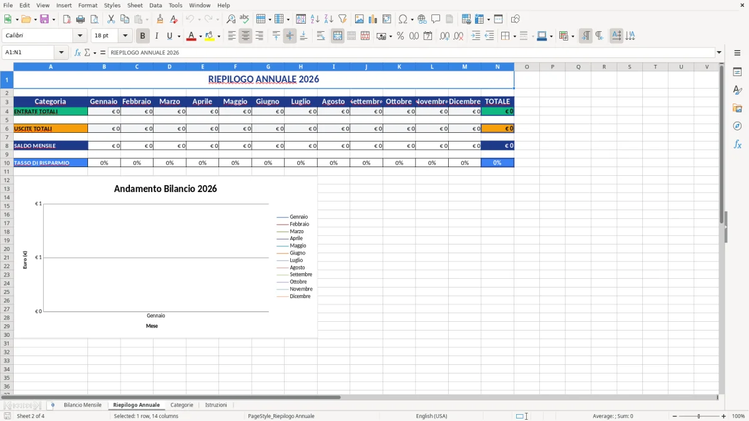Click zoom in plus button

pyautogui.click(x=724, y=416)
